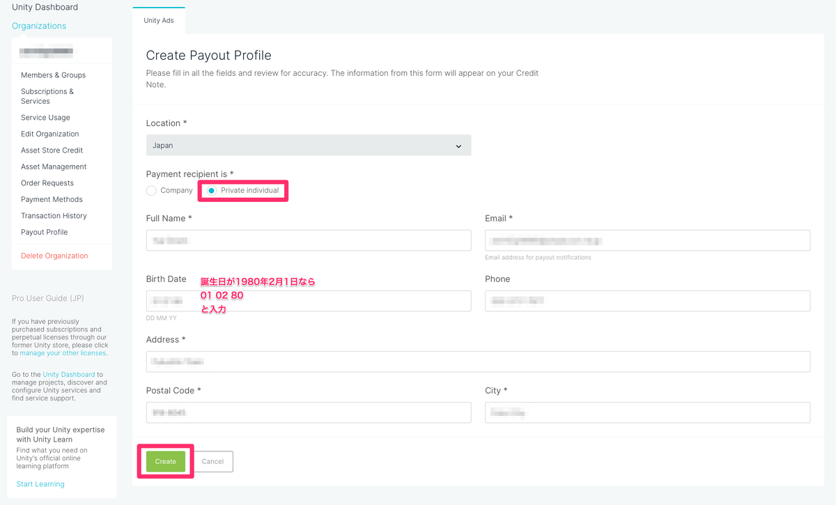Focus the Phone input field
The height and width of the screenshot is (505, 836).
pos(647,301)
